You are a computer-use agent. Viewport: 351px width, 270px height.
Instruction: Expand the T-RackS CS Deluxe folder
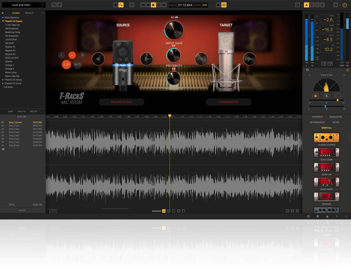[x=3, y=80]
